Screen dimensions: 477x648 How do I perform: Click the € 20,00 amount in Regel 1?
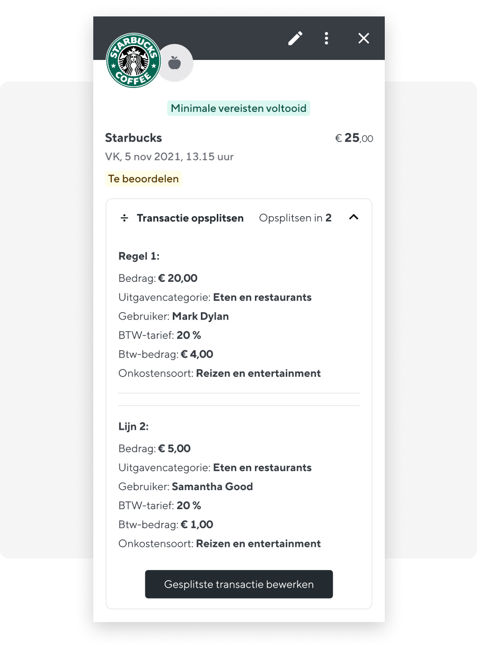pyautogui.click(x=178, y=278)
